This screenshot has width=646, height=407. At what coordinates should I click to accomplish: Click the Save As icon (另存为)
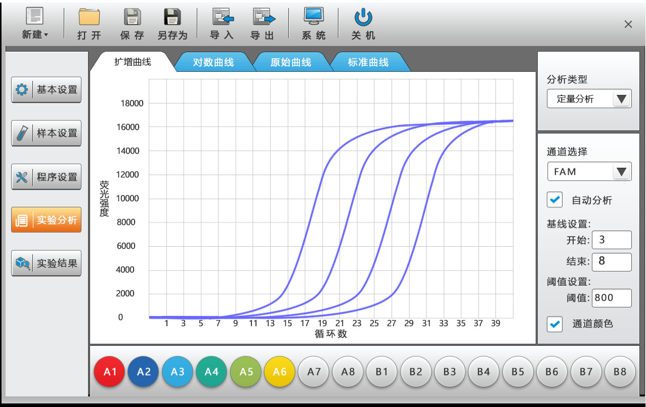coord(172,18)
